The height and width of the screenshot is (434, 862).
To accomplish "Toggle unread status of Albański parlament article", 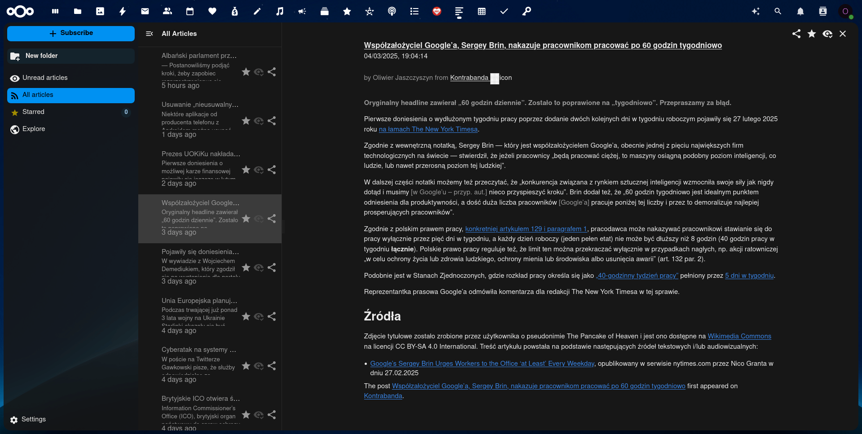I will coord(259,72).
